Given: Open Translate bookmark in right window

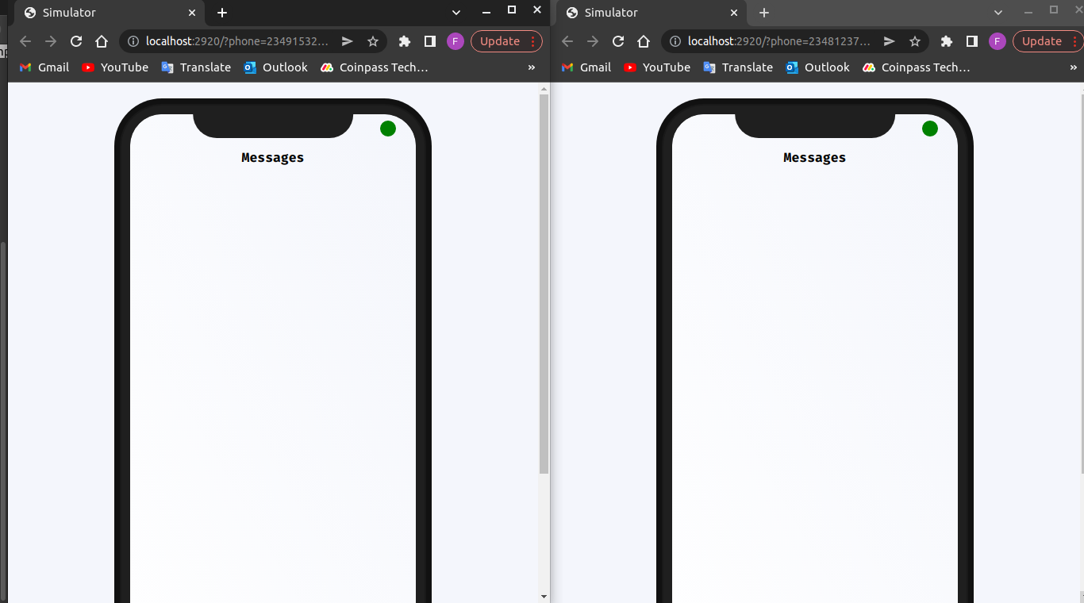Looking at the screenshot, I should pyautogui.click(x=738, y=67).
